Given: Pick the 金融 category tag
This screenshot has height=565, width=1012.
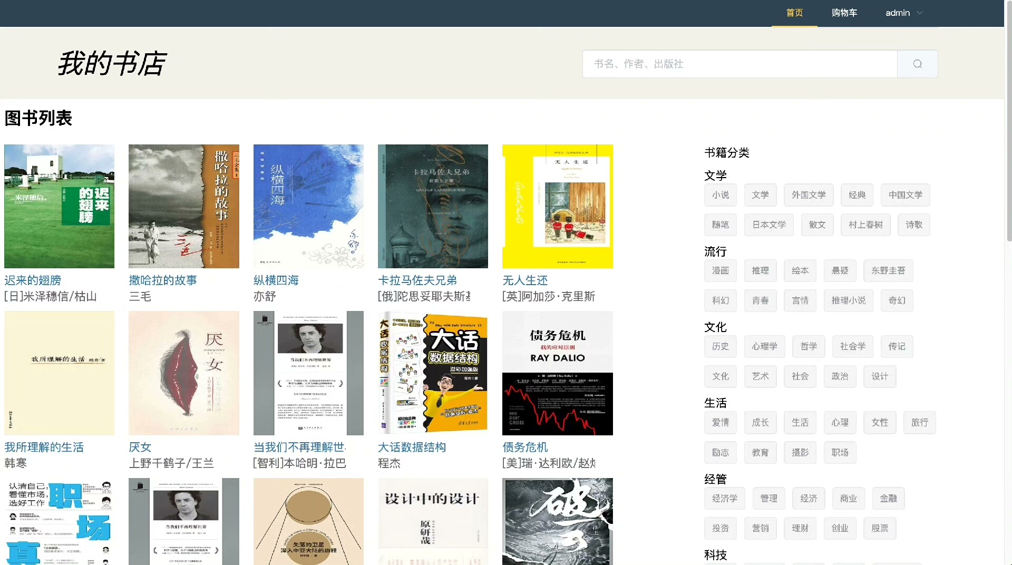Looking at the screenshot, I should (x=888, y=499).
